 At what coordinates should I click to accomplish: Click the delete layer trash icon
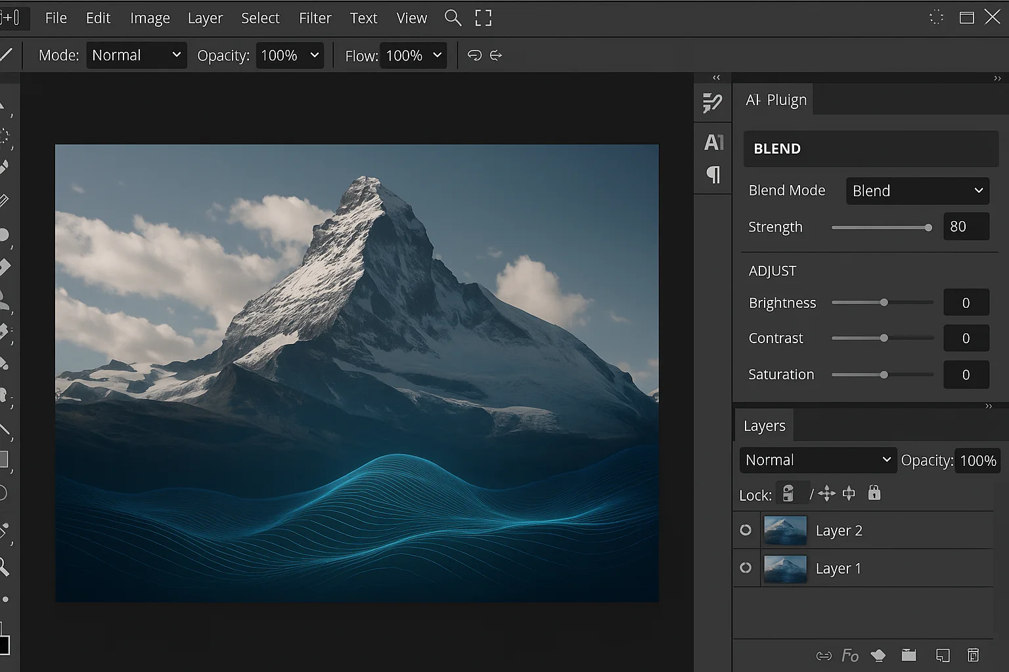pyautogui.click(x=974, y=655)
